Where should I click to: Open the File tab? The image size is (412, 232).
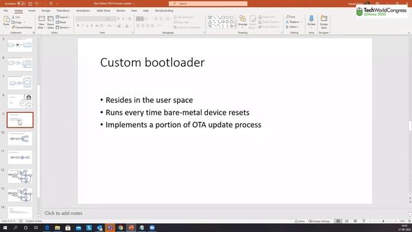click(6, 10)
